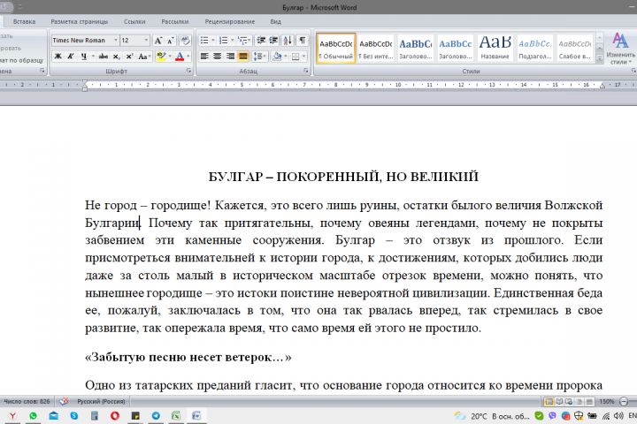Click the Русский (Россия) language indicator
Image resolution: width=637 pixels, height=424 pixels.
tap(101, 402)
